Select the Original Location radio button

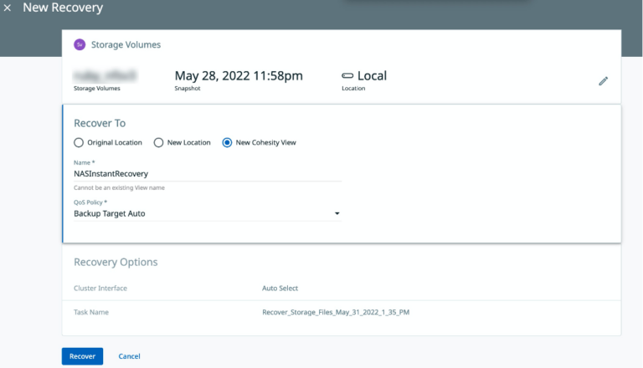[80, 143]
